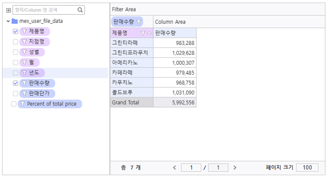Click the value 979,485
The image size is (331, 179).
click(185, 73)
